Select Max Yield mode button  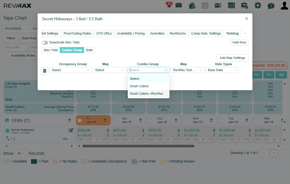point(51,50)
